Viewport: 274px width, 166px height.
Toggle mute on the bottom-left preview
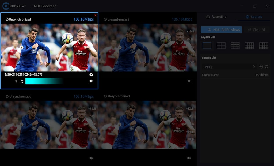coord(91,158)
